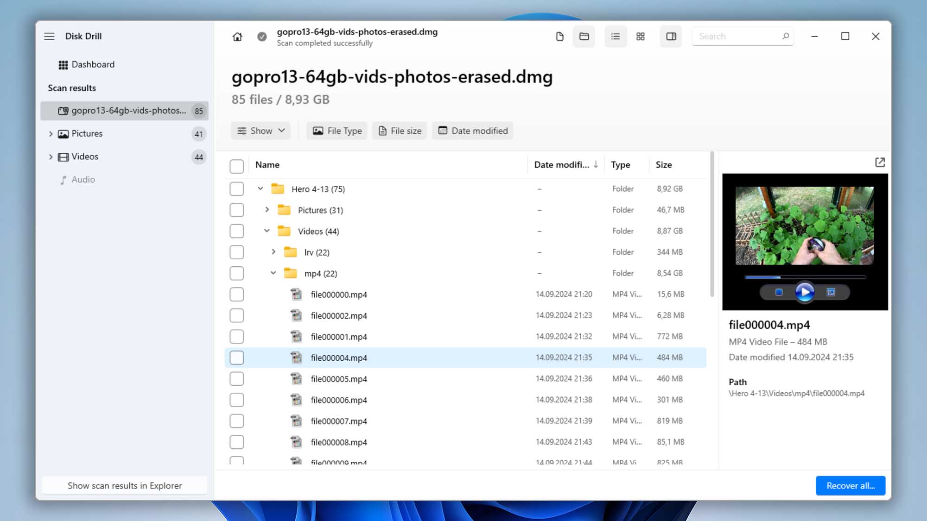The width and height of the screenshot is (927, 521).
Task: Click the Hero 4-13 folder icon
Action: (278, 189)
